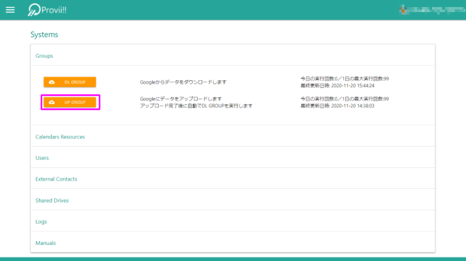Viewport: 466px width, 261px height.
Task: Click the Systems page heading
Action: point(44,34)
